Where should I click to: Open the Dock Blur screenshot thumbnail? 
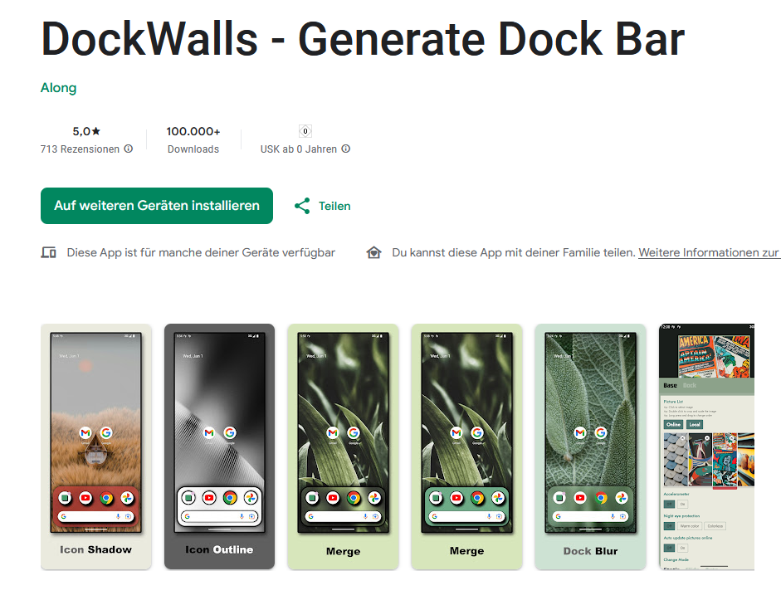[x=590, y=446]
